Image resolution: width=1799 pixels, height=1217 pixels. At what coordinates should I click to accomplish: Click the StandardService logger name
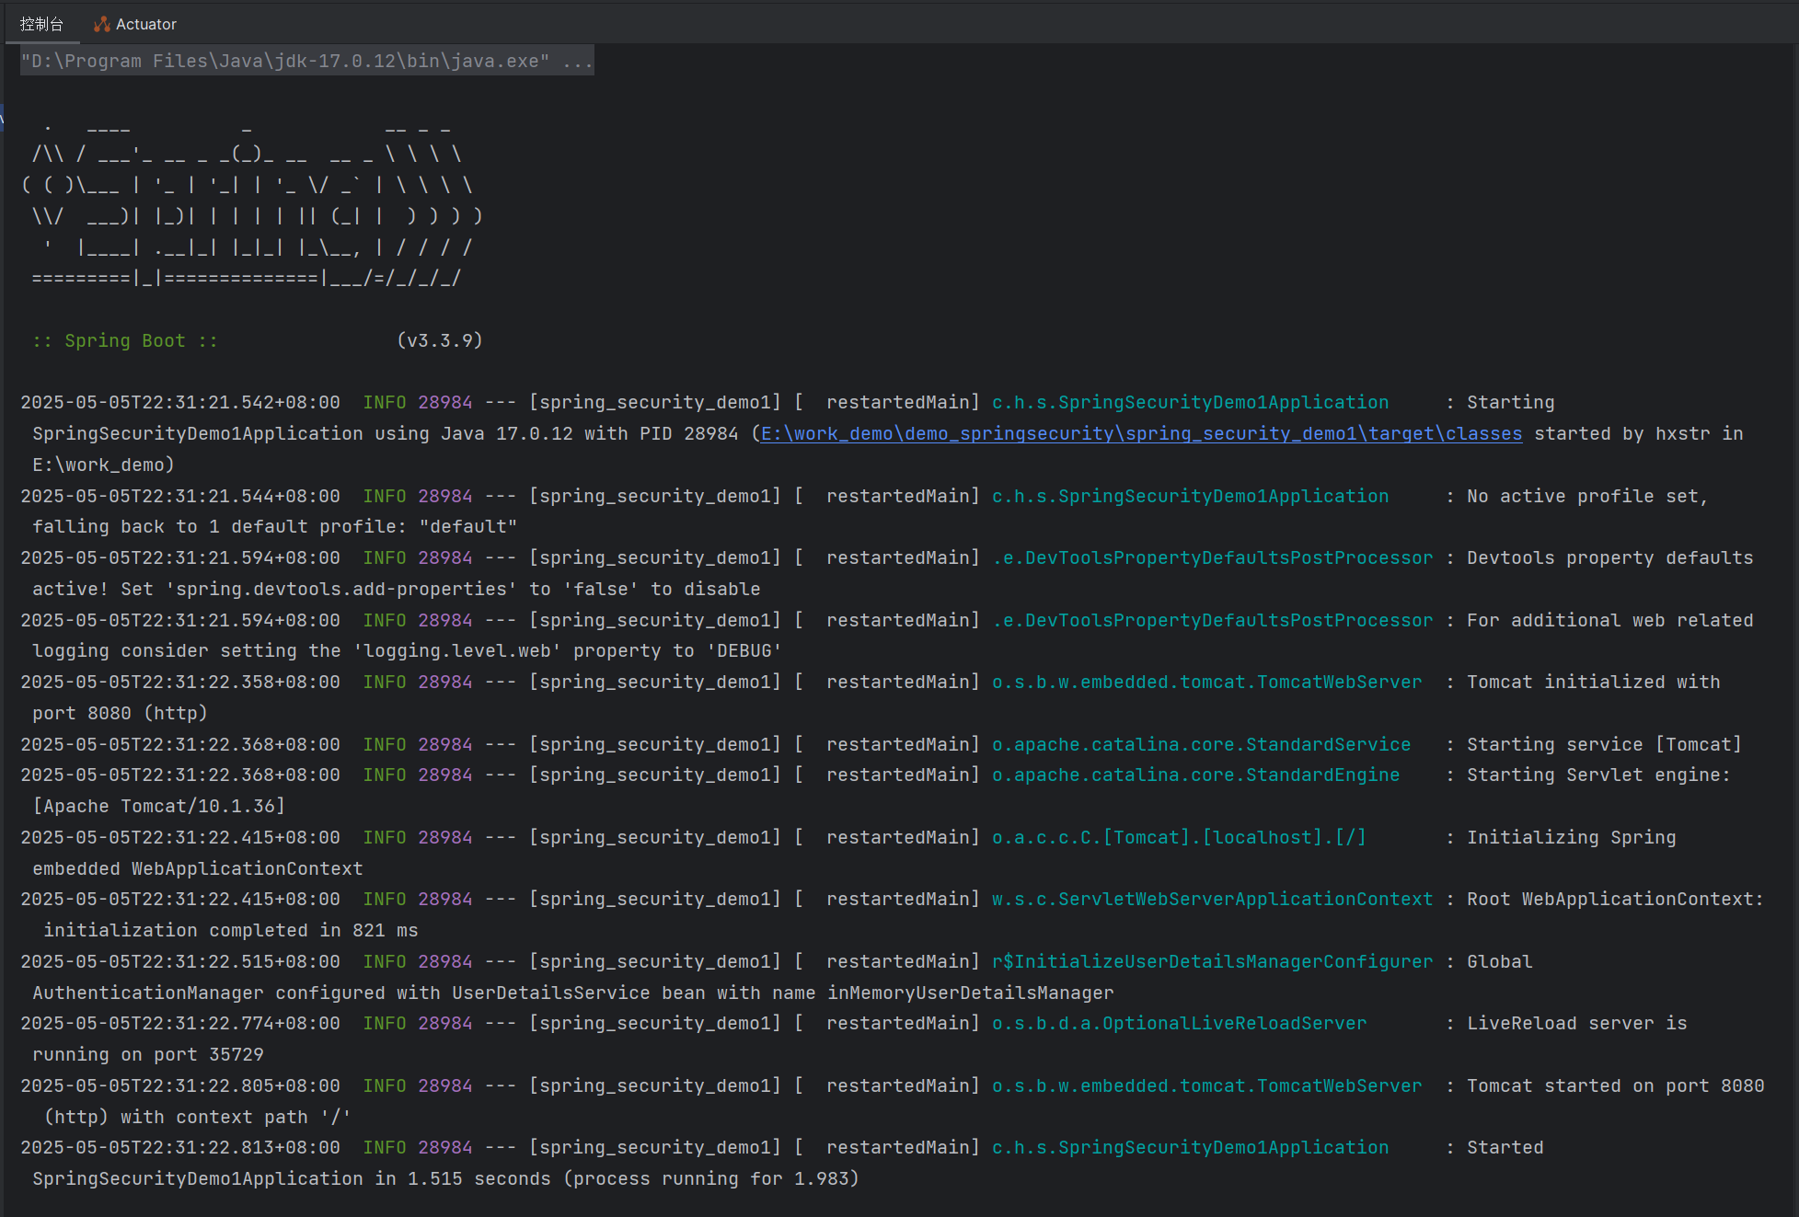[x=1201, y=744]
